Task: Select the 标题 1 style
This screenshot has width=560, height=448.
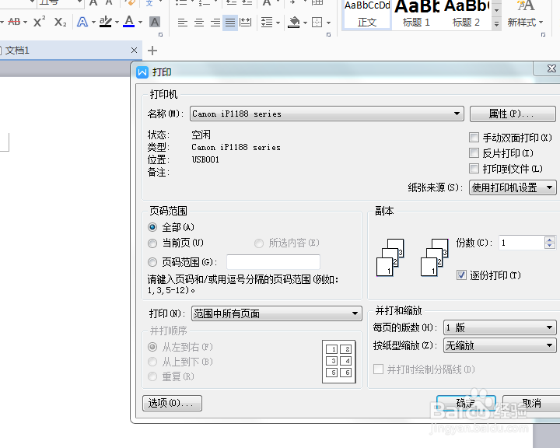Action: pos(416,14)
